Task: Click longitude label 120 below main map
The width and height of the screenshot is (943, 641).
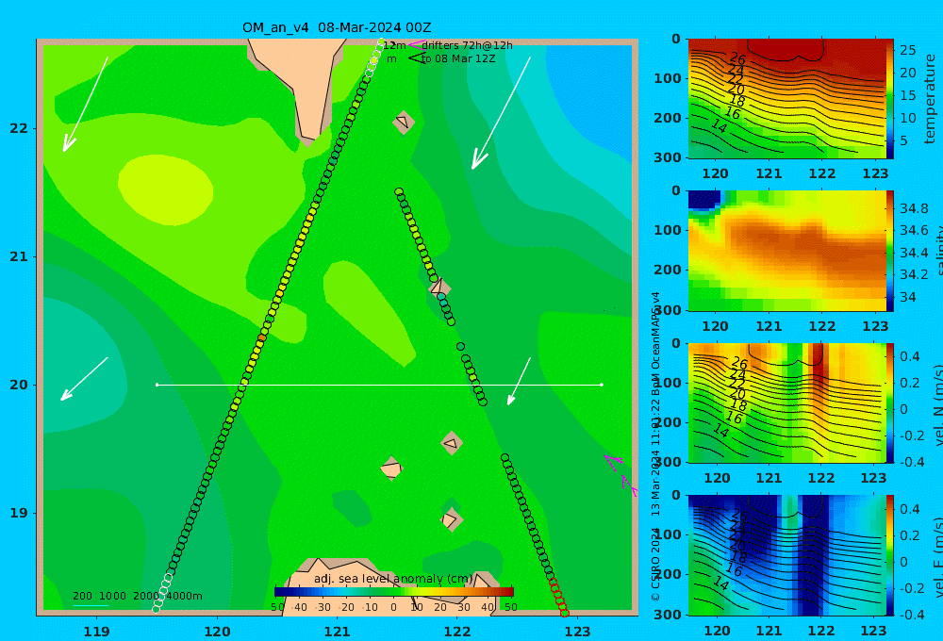Action: coord(217,632)
